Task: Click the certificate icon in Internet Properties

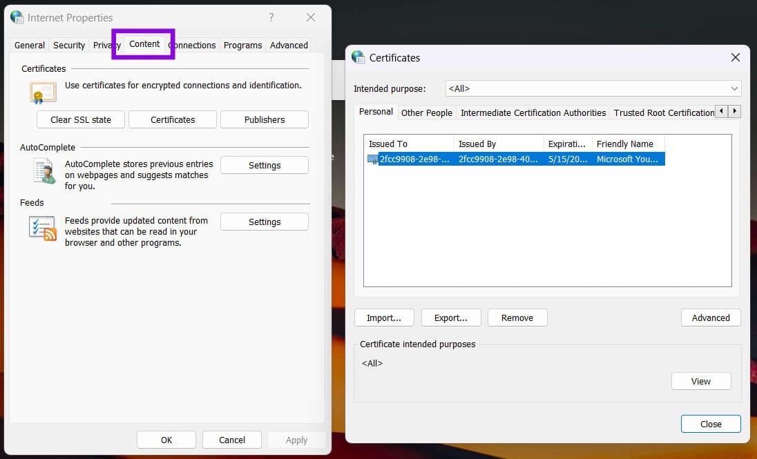Action: tap(43, 92)
